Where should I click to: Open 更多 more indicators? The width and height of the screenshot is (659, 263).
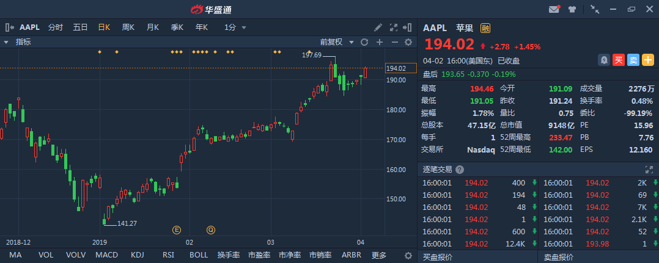point(379,255)
